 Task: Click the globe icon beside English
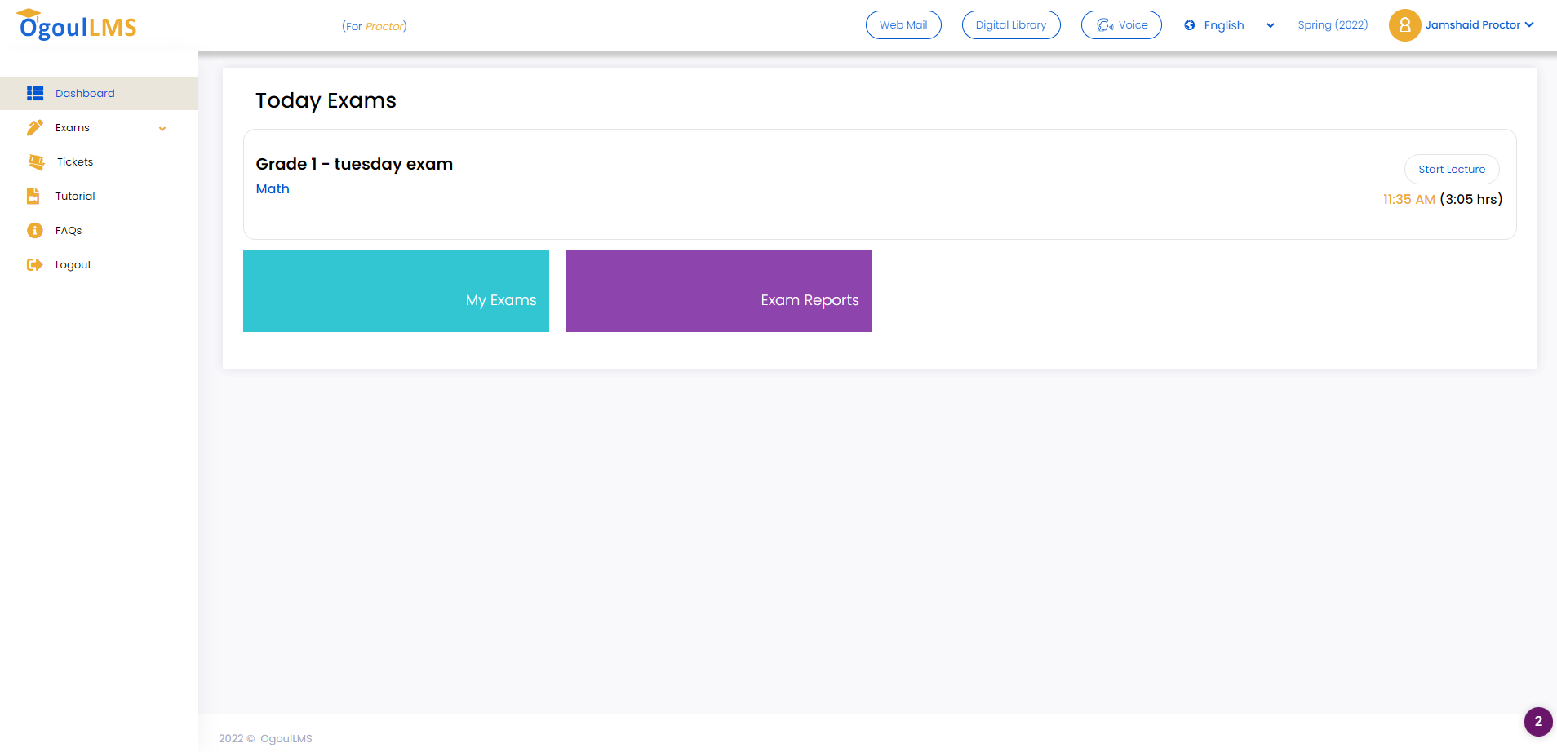1190,25
